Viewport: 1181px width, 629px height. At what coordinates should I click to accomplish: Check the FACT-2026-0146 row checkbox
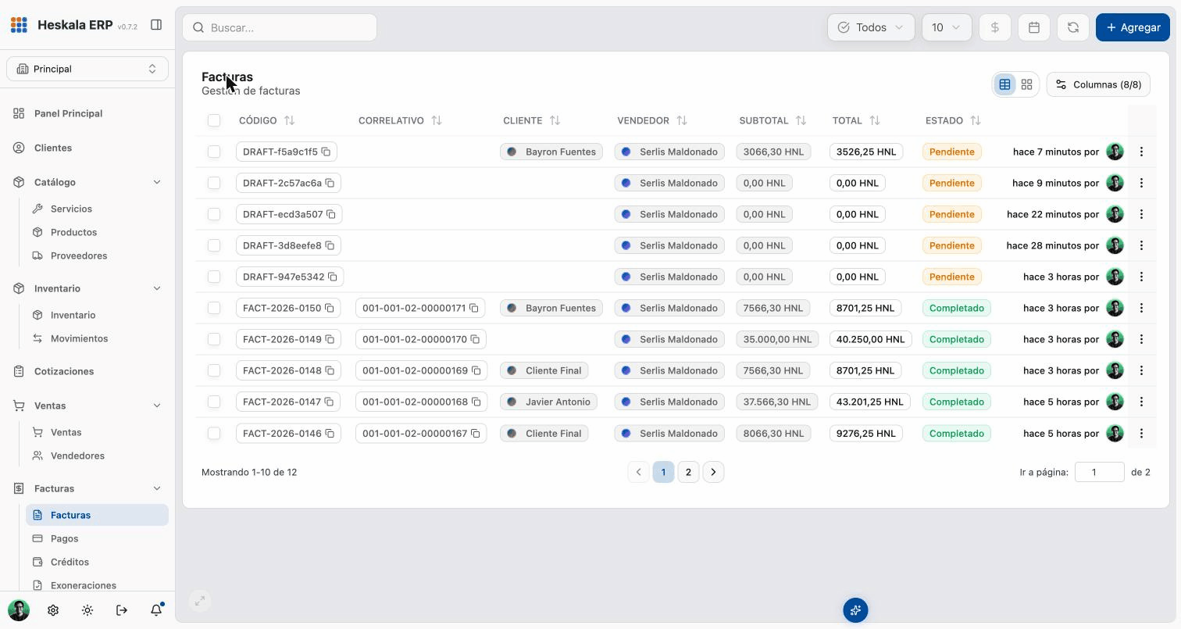[214, 433]
